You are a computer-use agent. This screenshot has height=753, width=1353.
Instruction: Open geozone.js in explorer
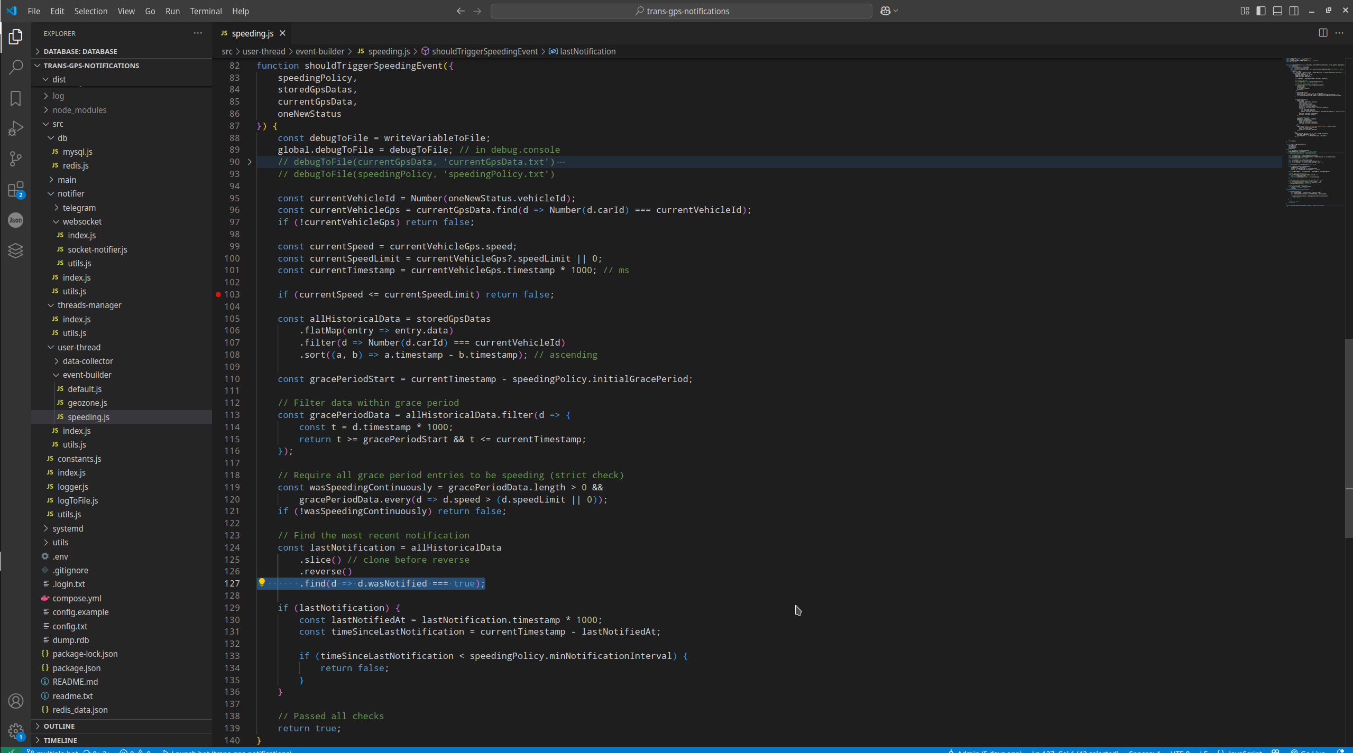pos(87,403)
